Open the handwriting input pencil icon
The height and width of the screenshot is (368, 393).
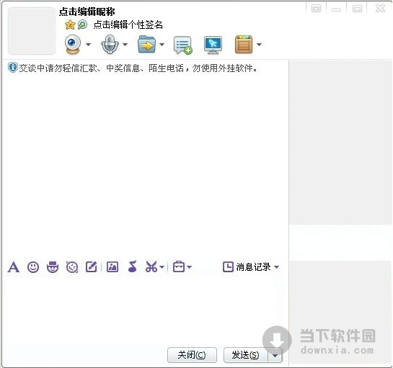tap(92, 266)
